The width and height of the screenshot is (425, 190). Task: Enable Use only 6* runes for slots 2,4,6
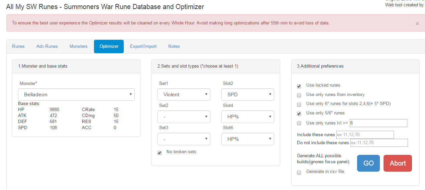tap(299, 104)
